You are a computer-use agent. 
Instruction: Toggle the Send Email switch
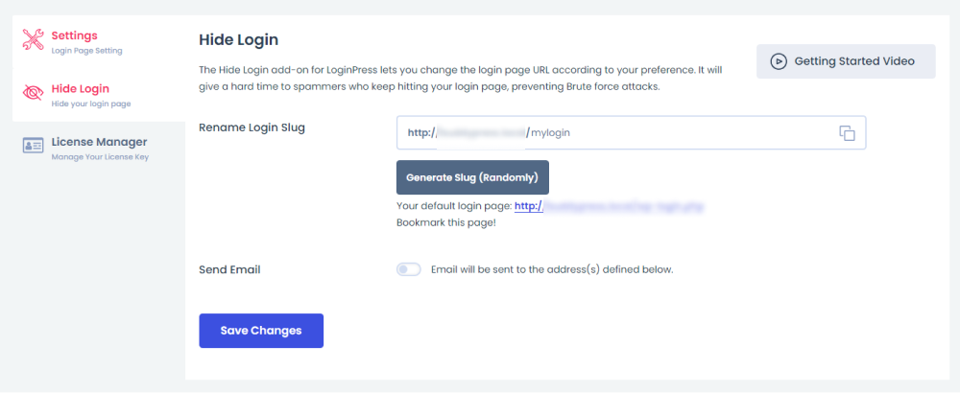point(408,269)
